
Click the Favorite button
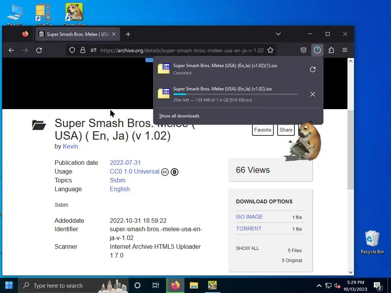pyautogui.click(x=263, y=130)
